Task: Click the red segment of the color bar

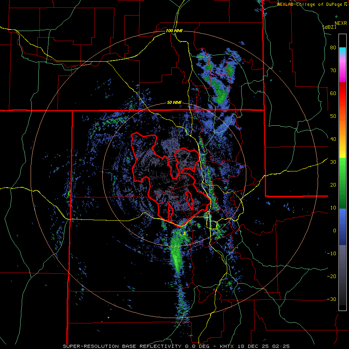Action: [342, 95]
